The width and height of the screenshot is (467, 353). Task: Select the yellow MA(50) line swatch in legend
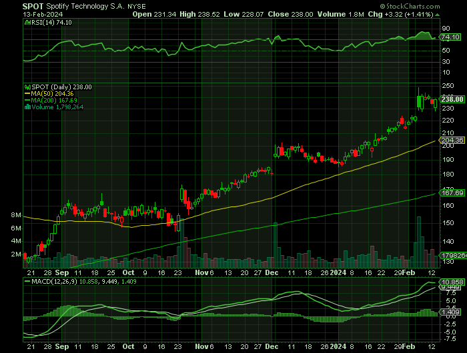(x=27, y=94)
